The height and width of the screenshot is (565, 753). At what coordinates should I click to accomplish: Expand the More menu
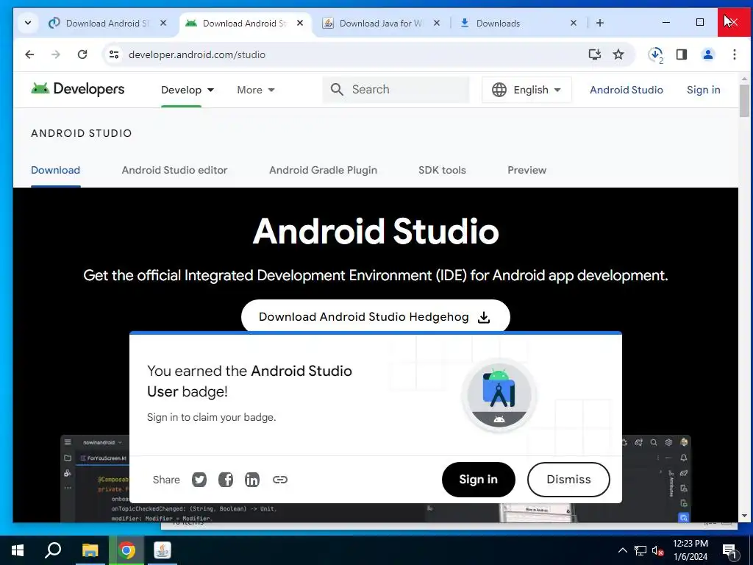(x=256, y=90)
